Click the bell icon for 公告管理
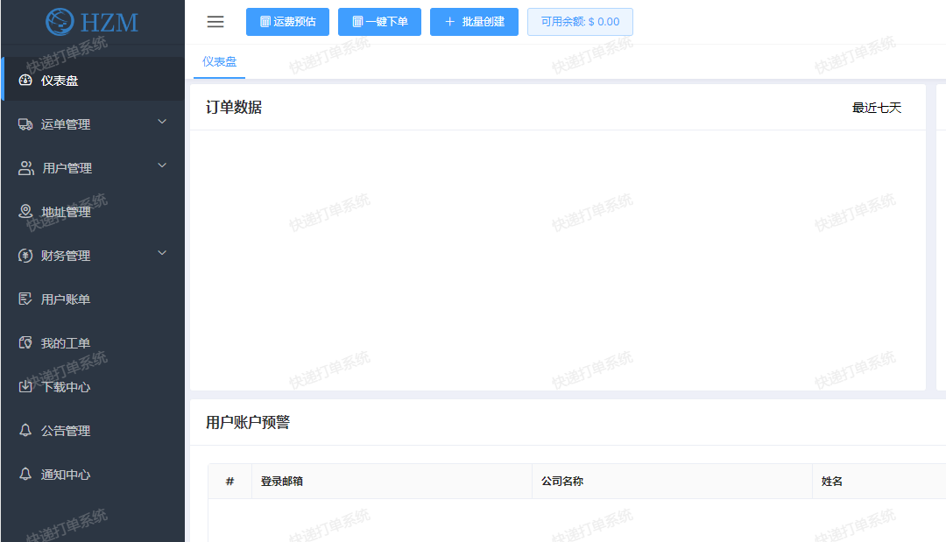This screenshot has width=946, height=542. [25, 430]
